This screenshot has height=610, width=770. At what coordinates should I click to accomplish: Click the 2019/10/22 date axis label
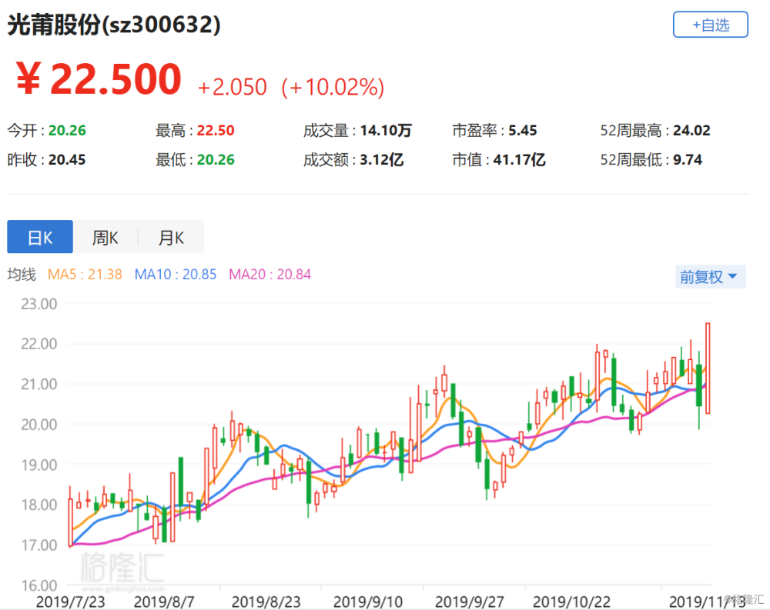tap(571, 602)
